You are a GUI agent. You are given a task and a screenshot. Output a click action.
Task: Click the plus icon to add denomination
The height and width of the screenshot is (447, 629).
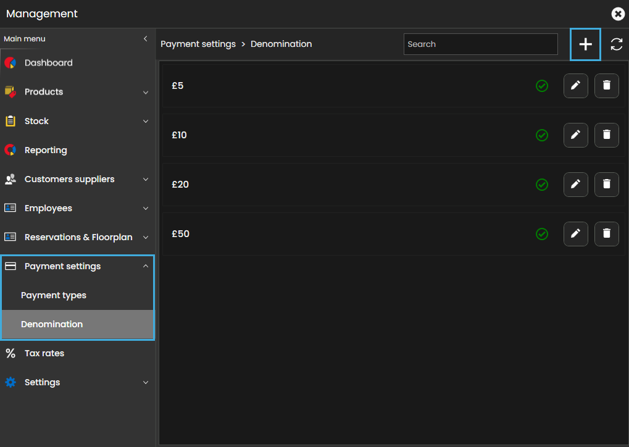(x=585, y=44)
